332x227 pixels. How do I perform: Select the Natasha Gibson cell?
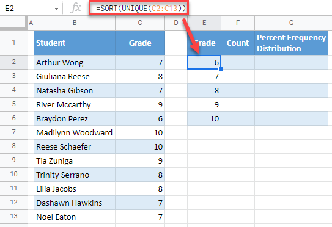(x=75, y=90)
